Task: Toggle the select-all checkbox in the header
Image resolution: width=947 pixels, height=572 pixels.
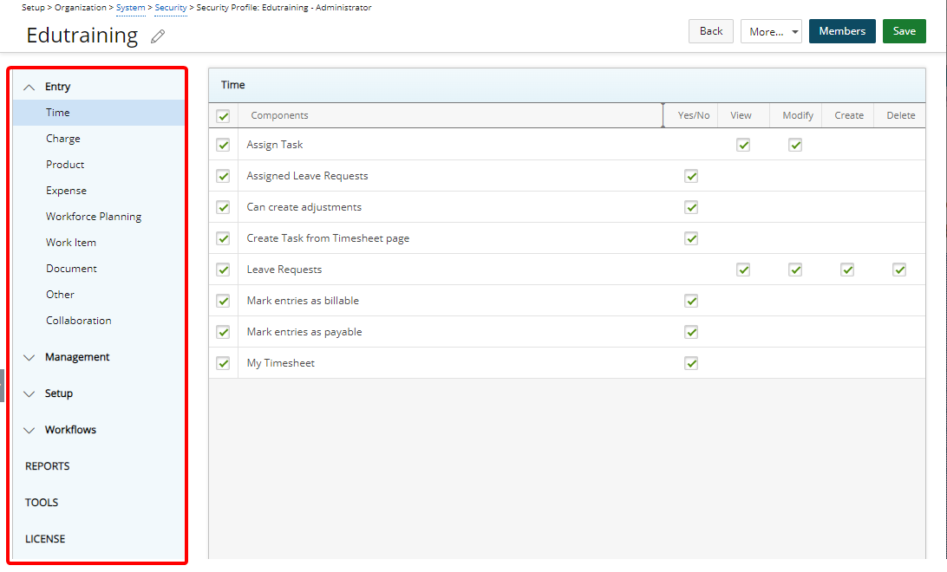Action: coord(224,116)
